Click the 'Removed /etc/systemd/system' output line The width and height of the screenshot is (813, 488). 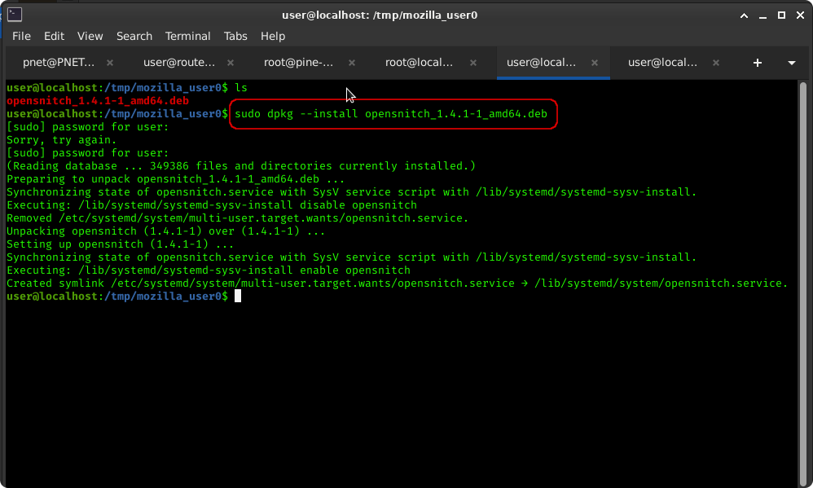238,218
